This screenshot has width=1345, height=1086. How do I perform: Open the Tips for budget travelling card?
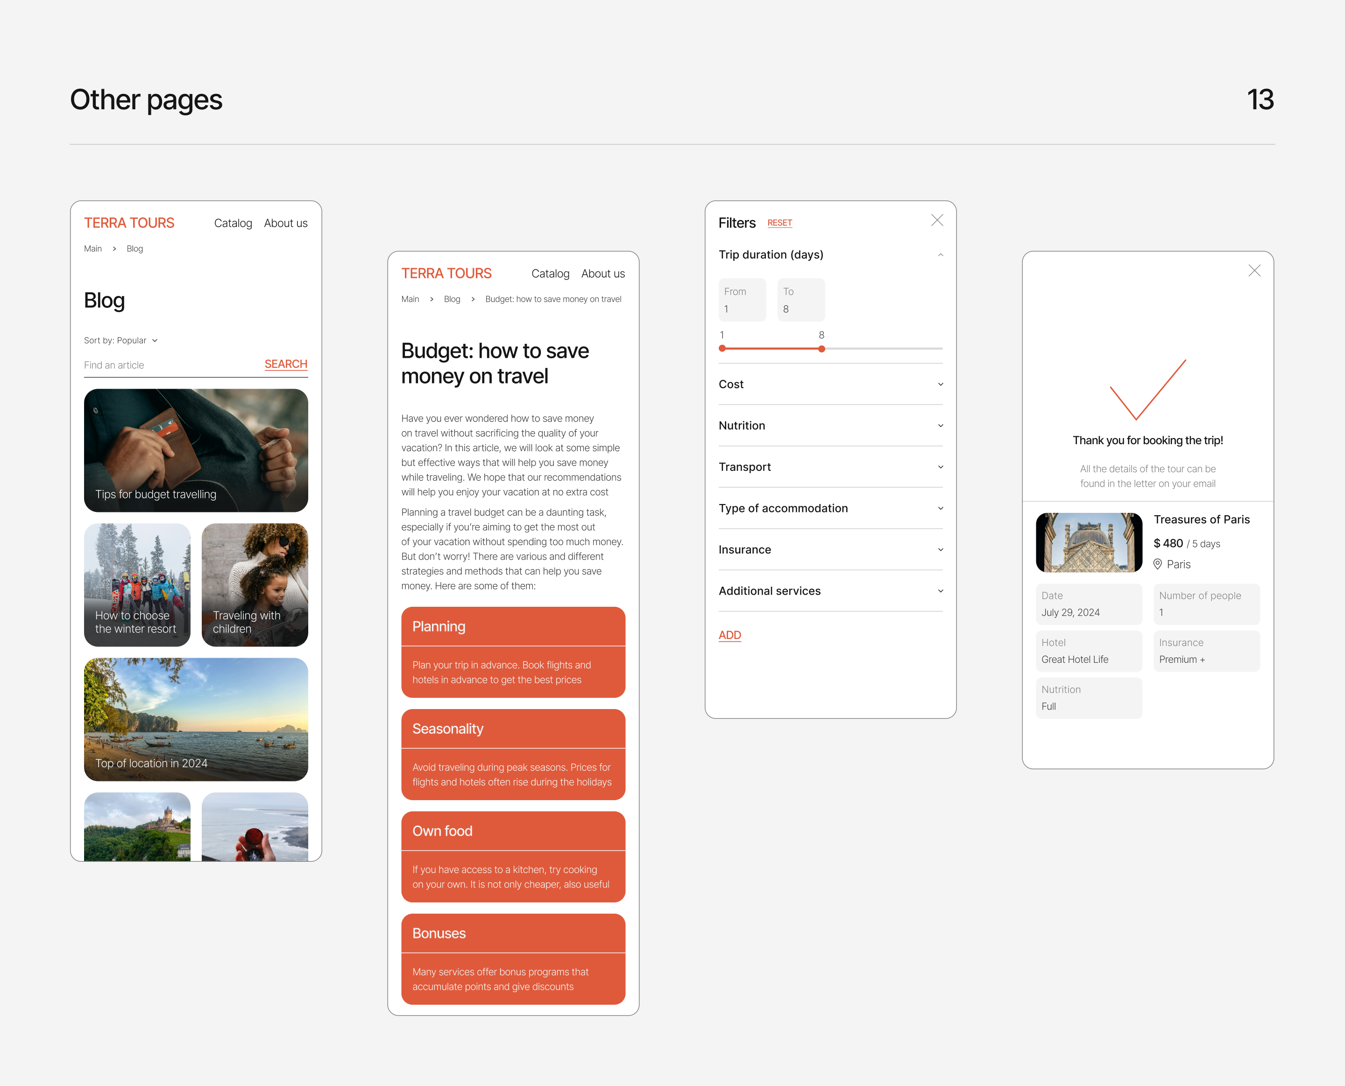click(196, 450)
